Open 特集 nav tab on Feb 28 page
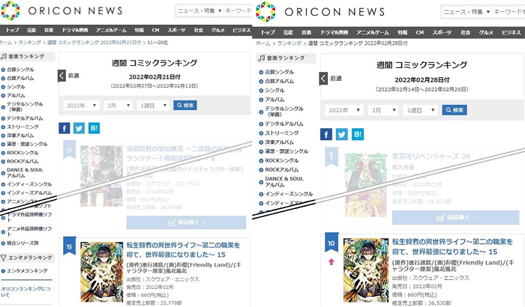The width and height of the screenshot is (525, 307). (403, 32)
